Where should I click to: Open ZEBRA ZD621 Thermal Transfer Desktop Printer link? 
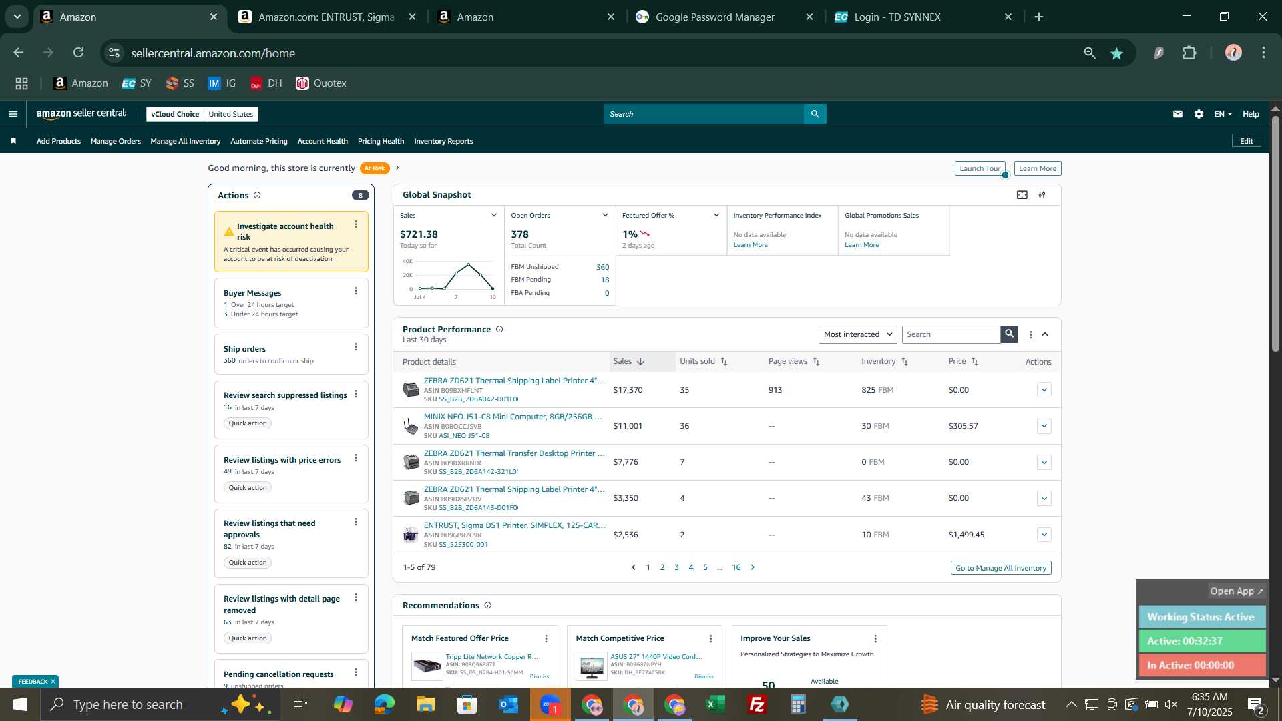click(x=514, y=453)
